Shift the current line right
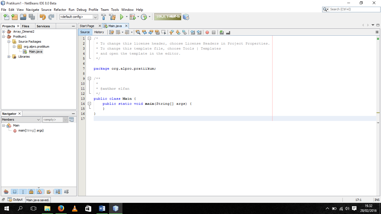The height and width of the screenshot is (214, 381). tap(199, 32)
